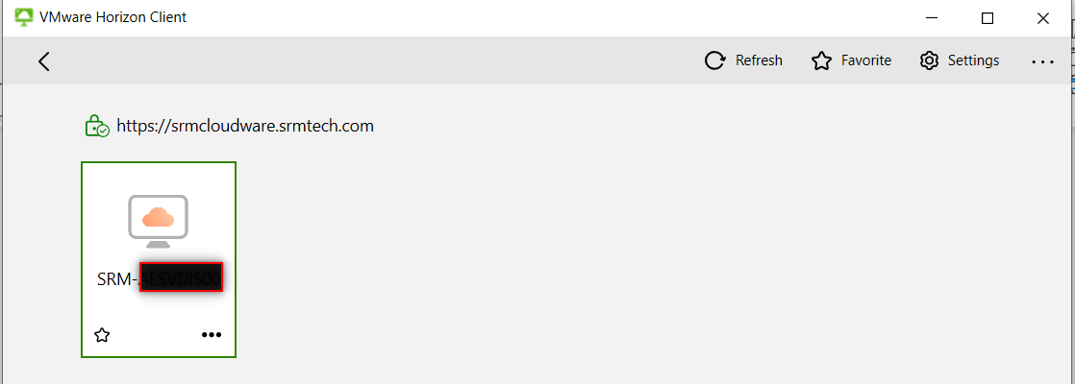
Task: Click the toolbar Favorite star icon
Action: click(821, 60)
